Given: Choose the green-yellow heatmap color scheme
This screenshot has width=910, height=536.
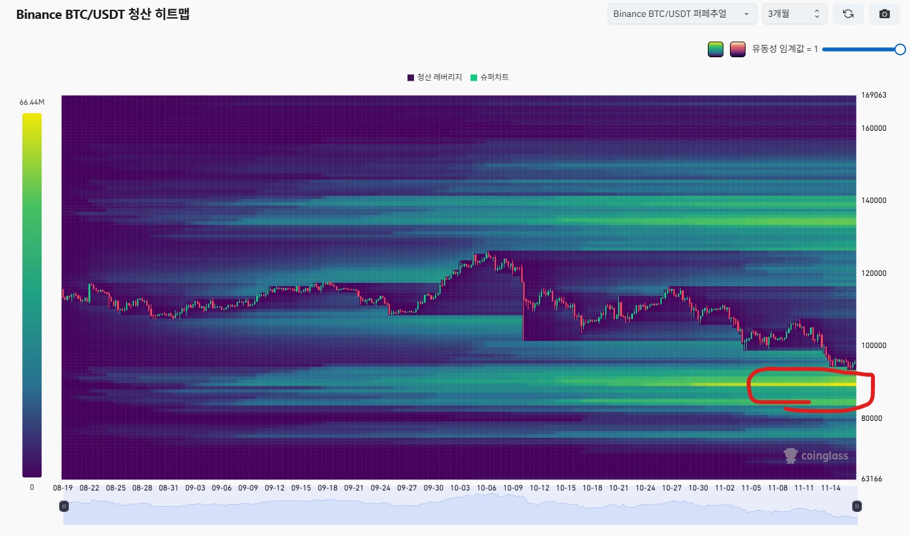Looking at the screenshot, I should 716,49.
